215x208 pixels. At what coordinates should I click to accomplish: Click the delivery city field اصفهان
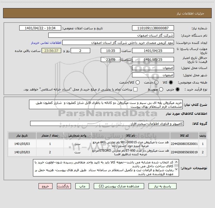(x=153, y=75)
